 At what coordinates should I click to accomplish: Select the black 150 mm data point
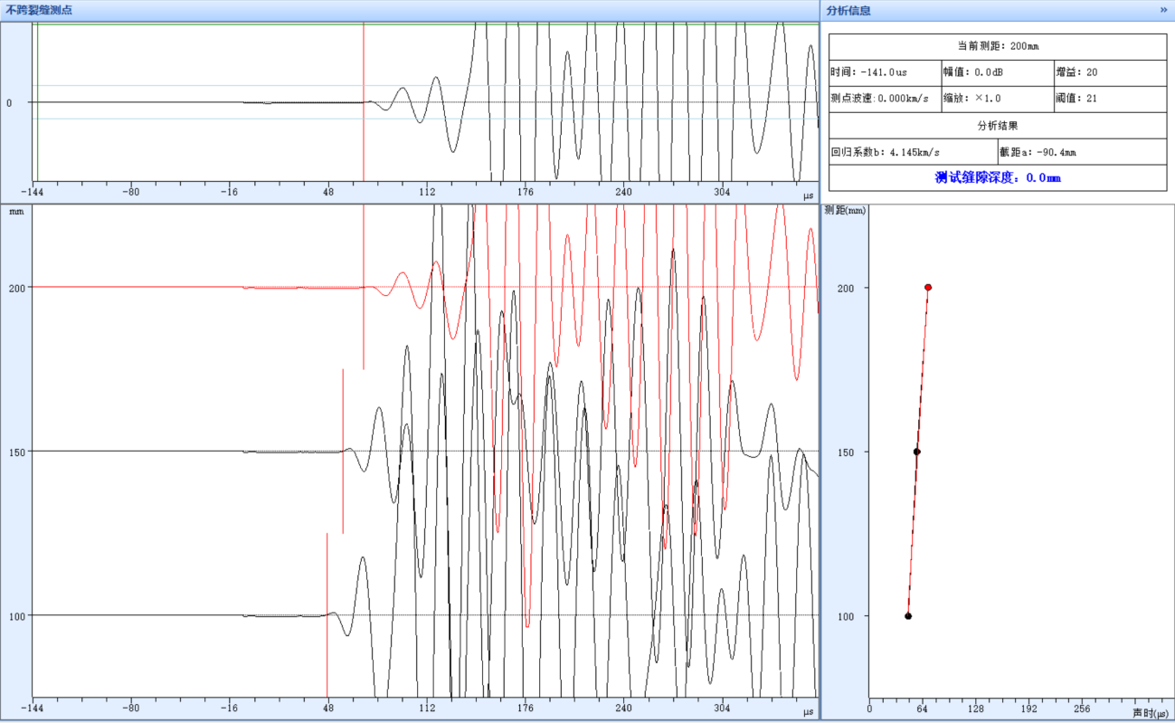(x=916, y=452)
